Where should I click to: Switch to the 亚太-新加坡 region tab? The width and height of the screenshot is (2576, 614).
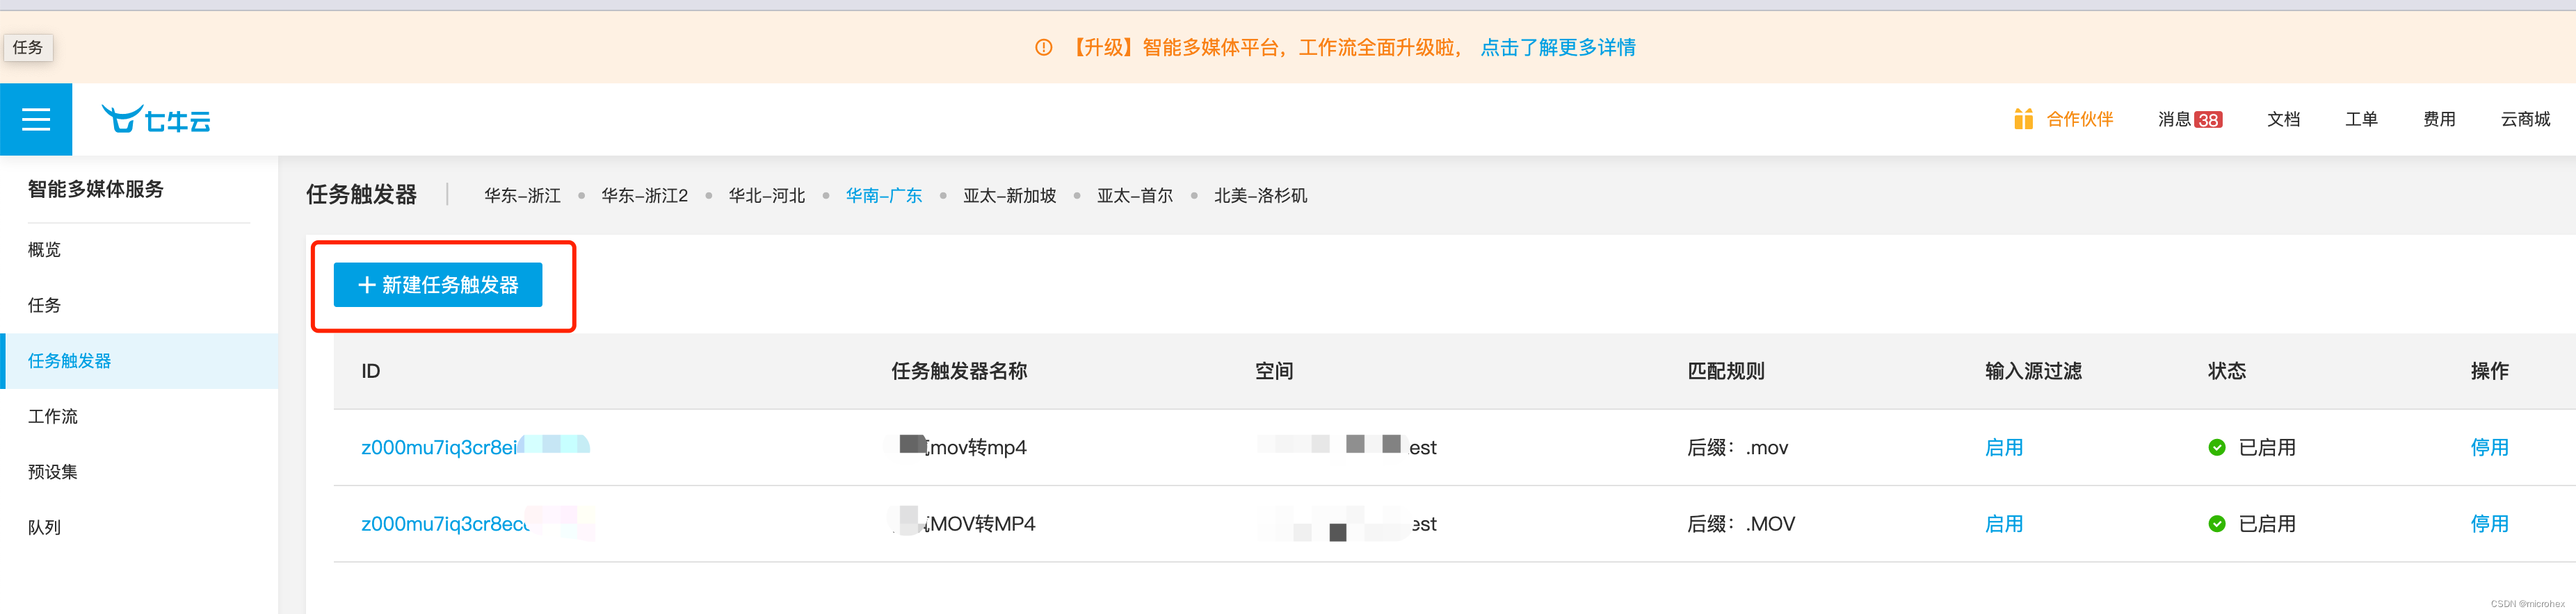pos(1009,196)
